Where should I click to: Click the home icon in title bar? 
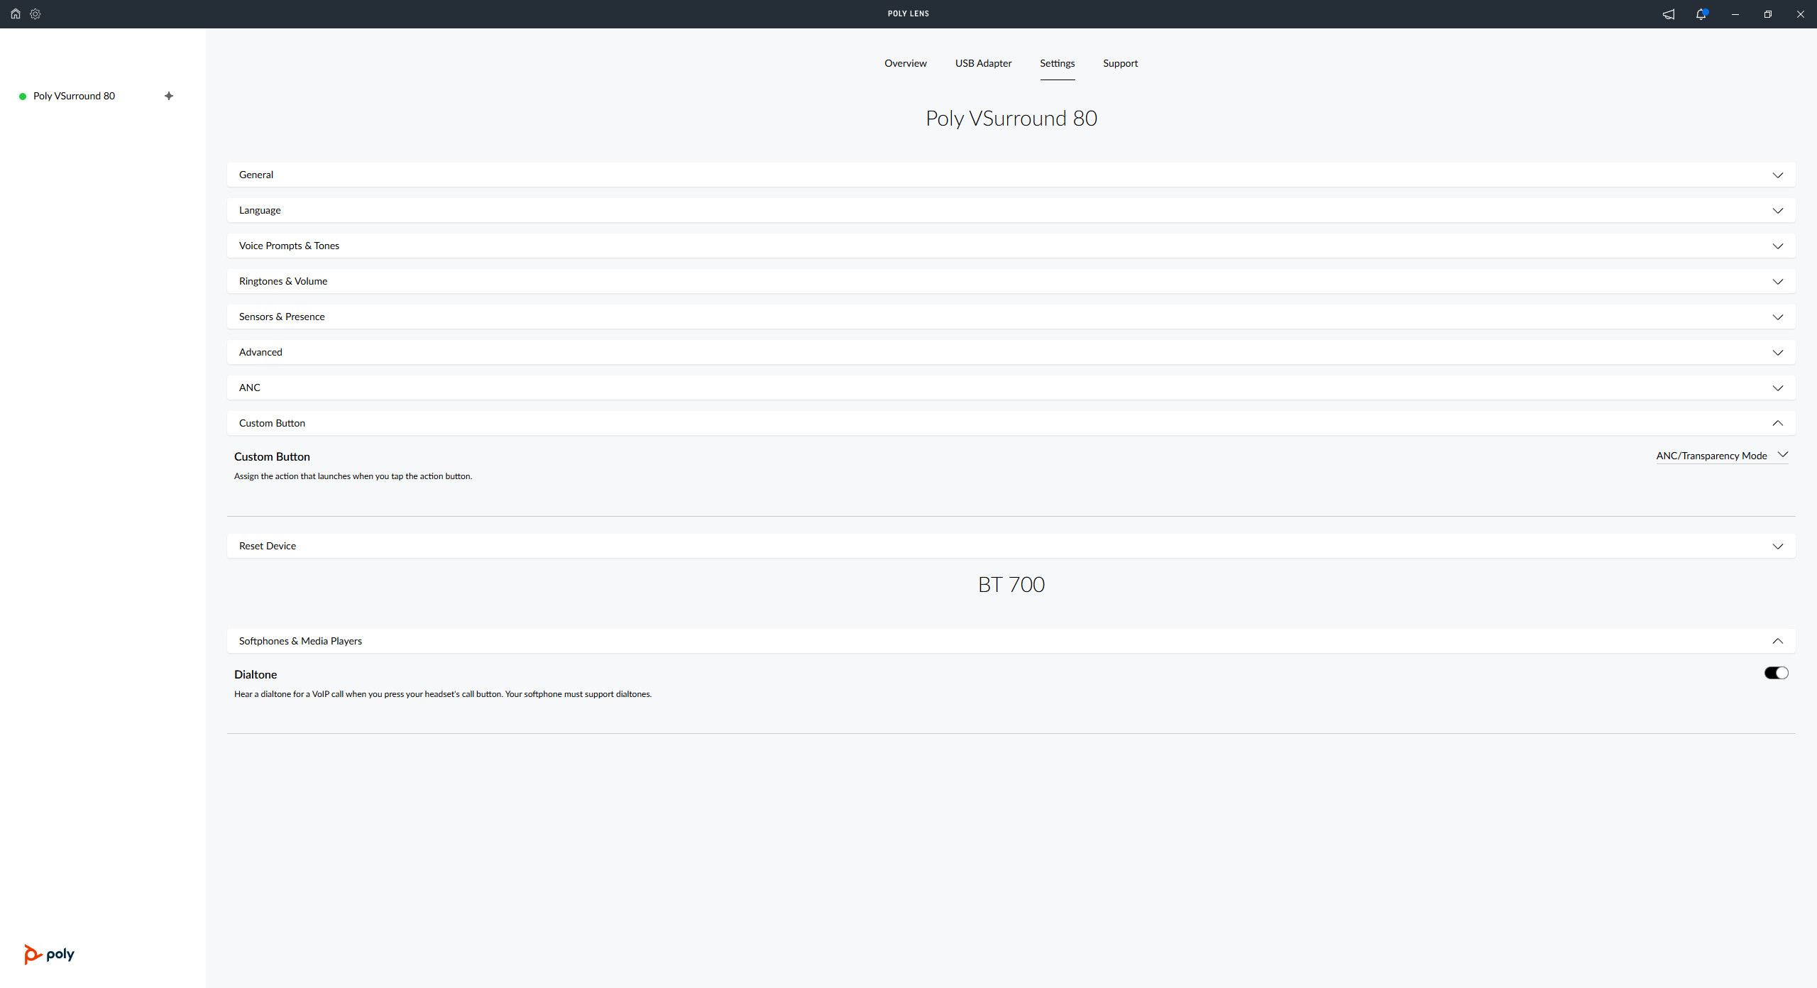pyautogui.click(x=15, y=13)
